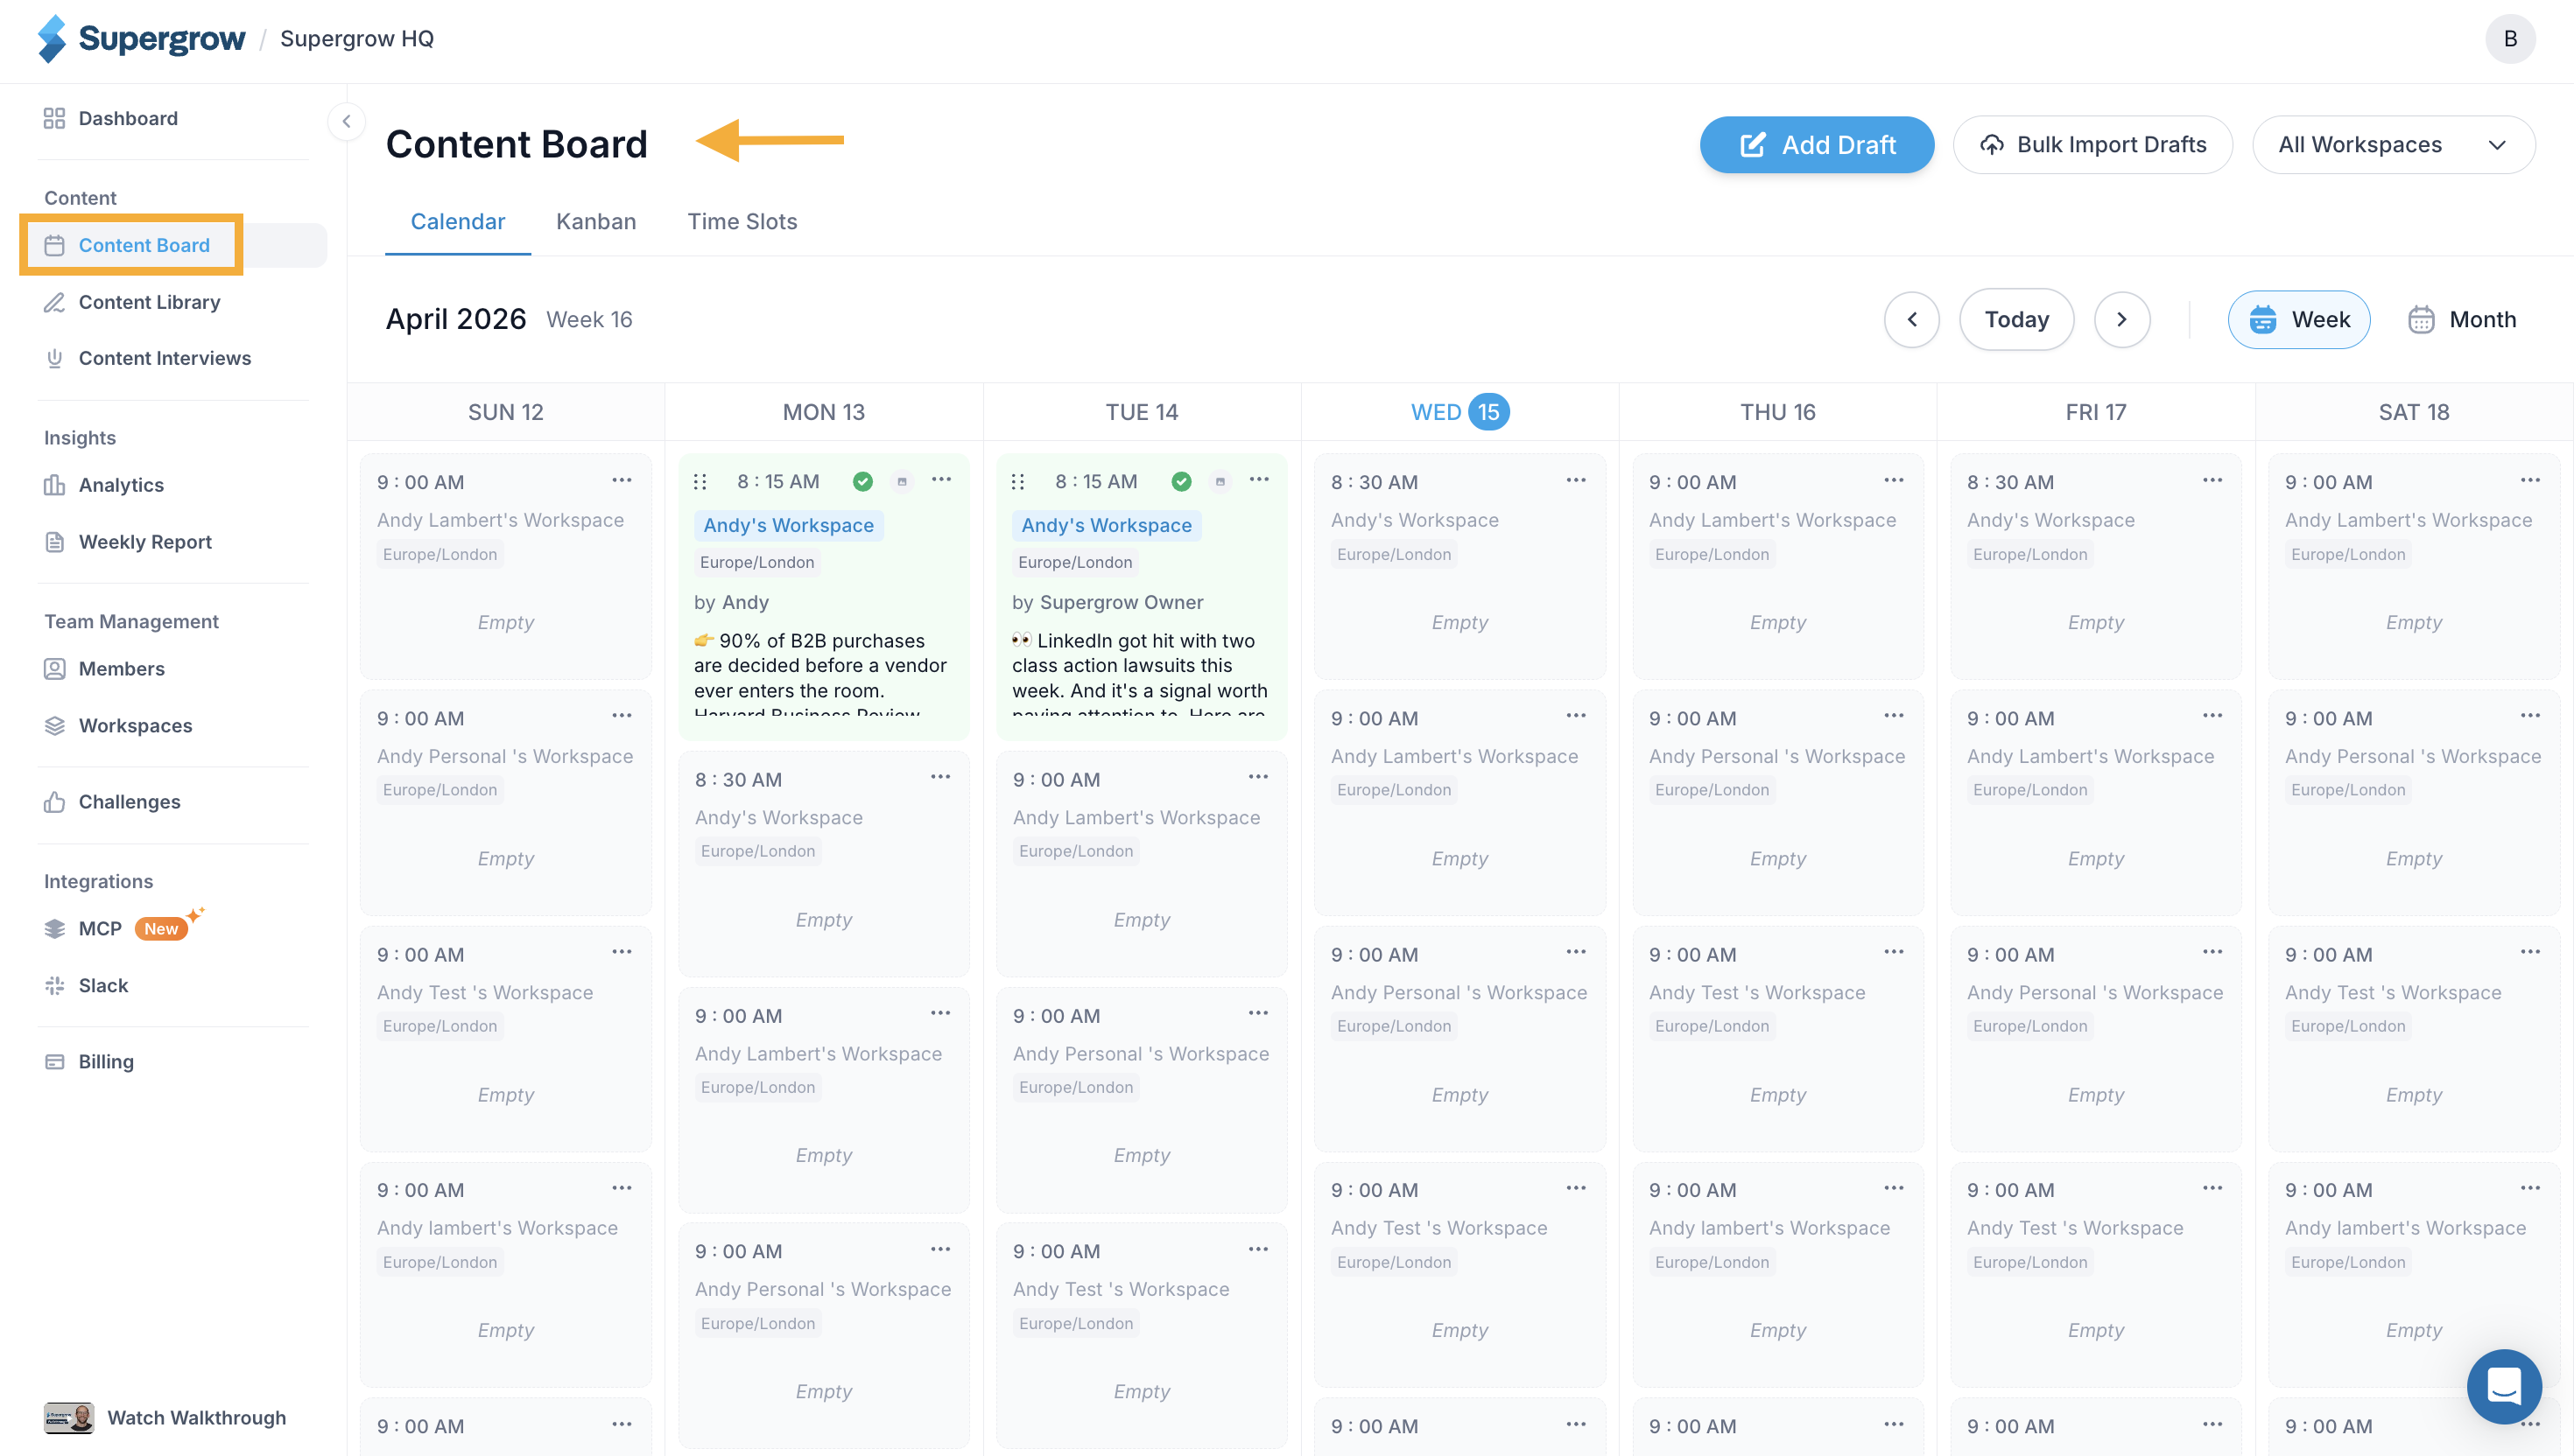
Task: Collapse the sidebar with chevron button
Action: pyautogui.click(x=346, y=122)
